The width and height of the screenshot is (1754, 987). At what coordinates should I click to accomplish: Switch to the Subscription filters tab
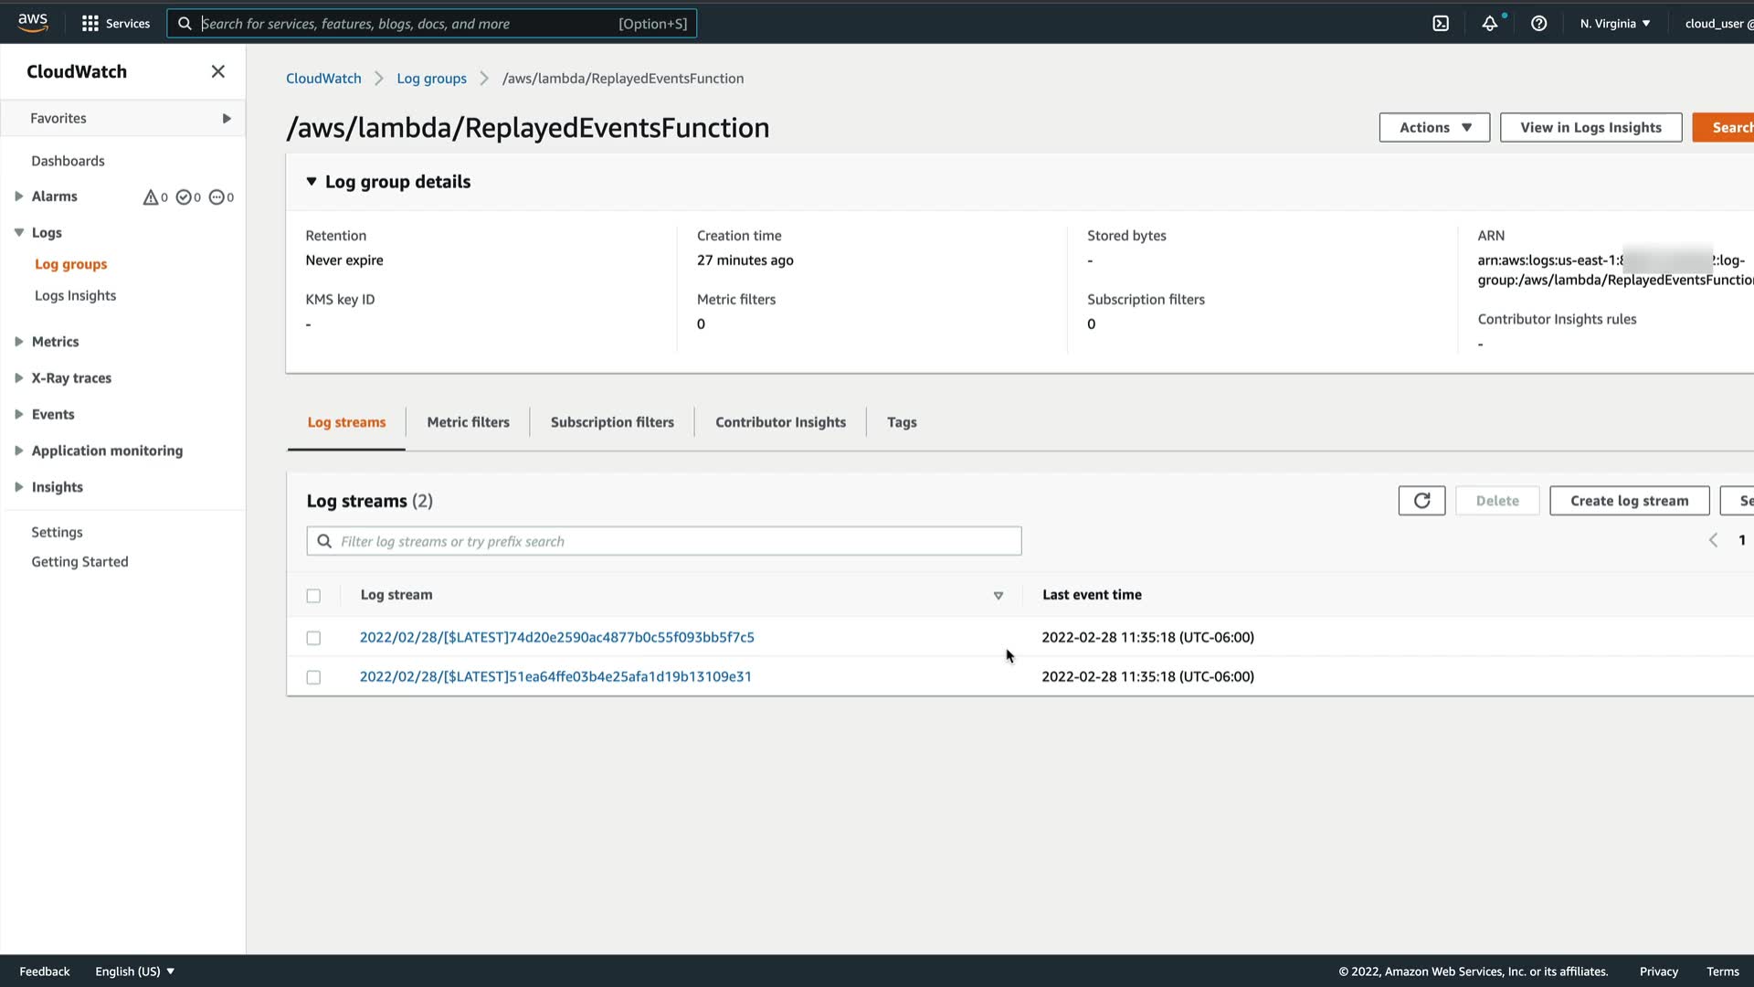pos(612,422)
